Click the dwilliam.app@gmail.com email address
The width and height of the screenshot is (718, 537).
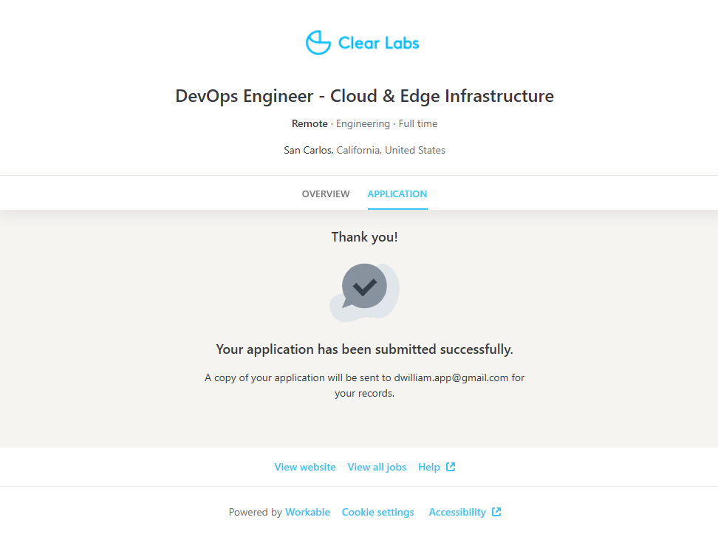[x=451, y=377]
